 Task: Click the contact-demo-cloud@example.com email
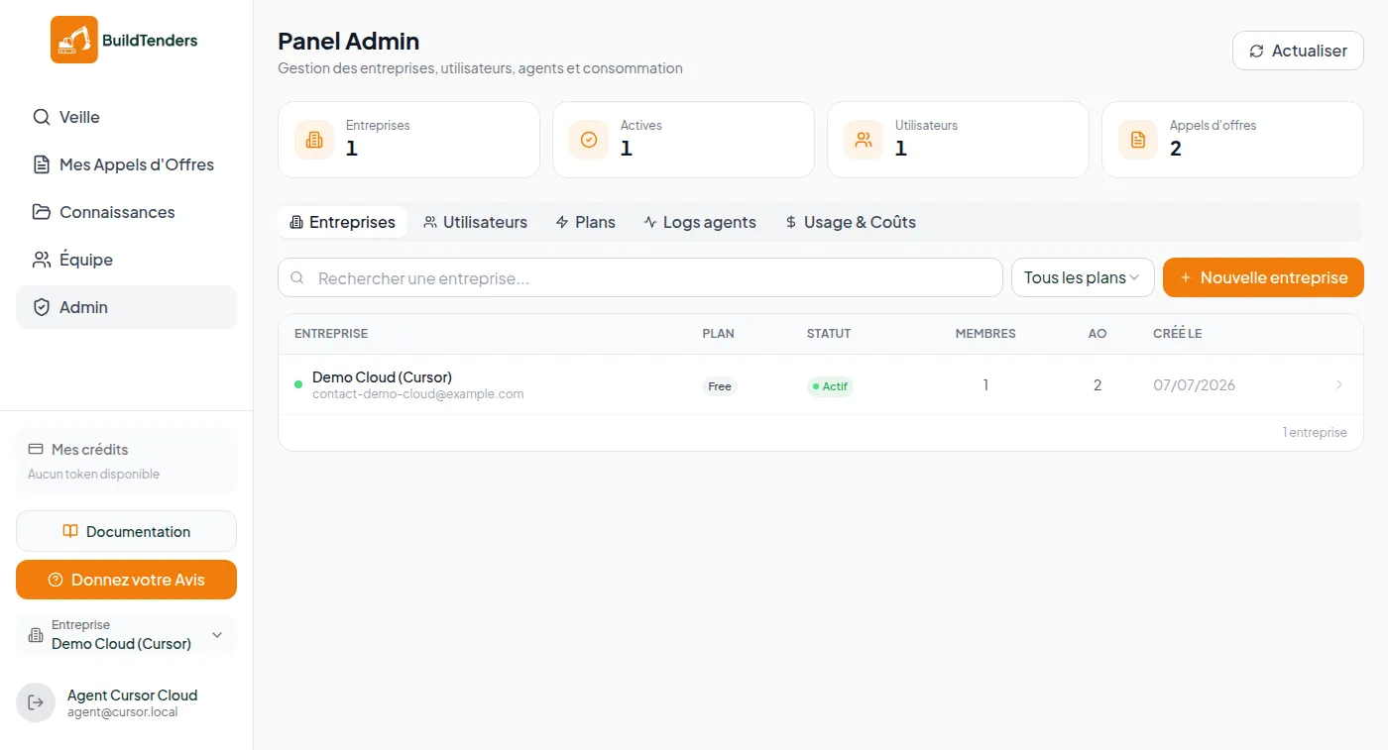coord(417,393)
